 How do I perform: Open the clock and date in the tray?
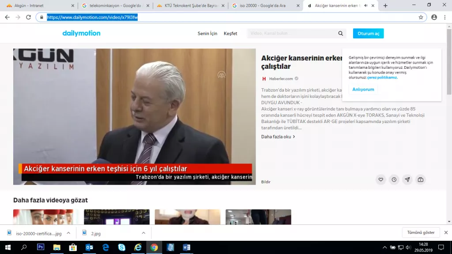click(423, 247)
